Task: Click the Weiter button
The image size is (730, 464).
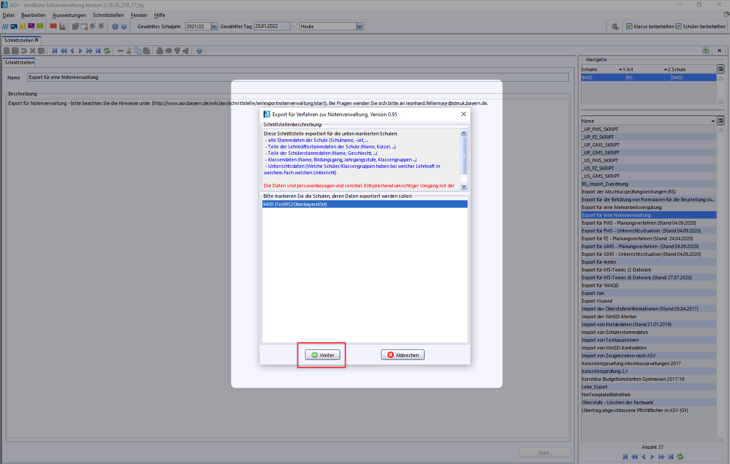Action: coord(322,355)
